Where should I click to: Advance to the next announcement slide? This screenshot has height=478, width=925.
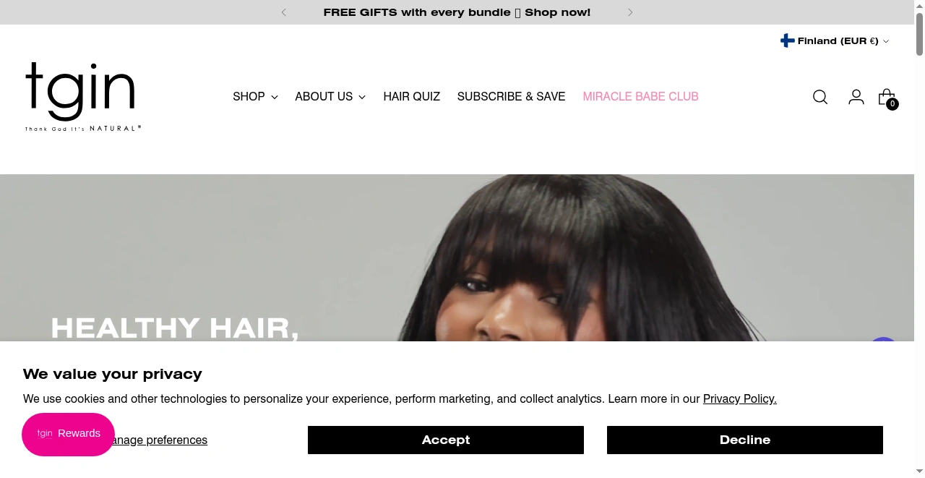coord(630,12)
